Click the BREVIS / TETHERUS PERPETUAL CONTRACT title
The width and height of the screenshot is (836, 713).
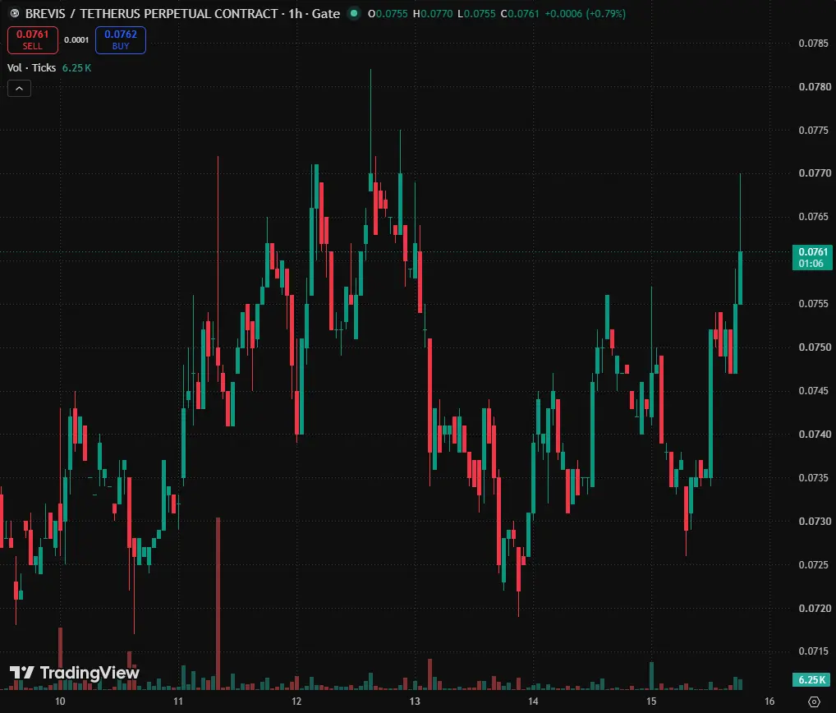152,13
